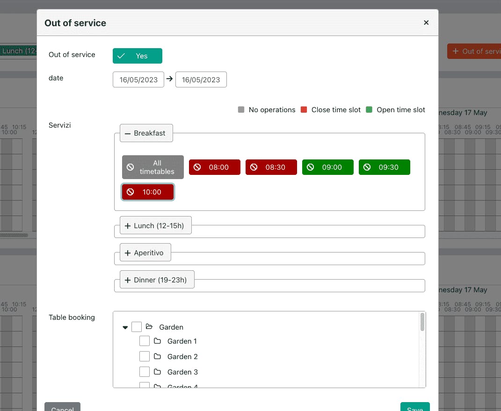Click the grey No operations legend swatch
Image resolution: width=501 pixels, height=411 pixels.
[x=241, y=109]
